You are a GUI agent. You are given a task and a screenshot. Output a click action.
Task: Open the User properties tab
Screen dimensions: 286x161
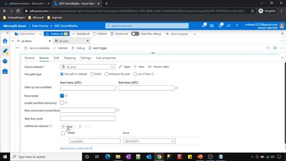coord(106,58)
